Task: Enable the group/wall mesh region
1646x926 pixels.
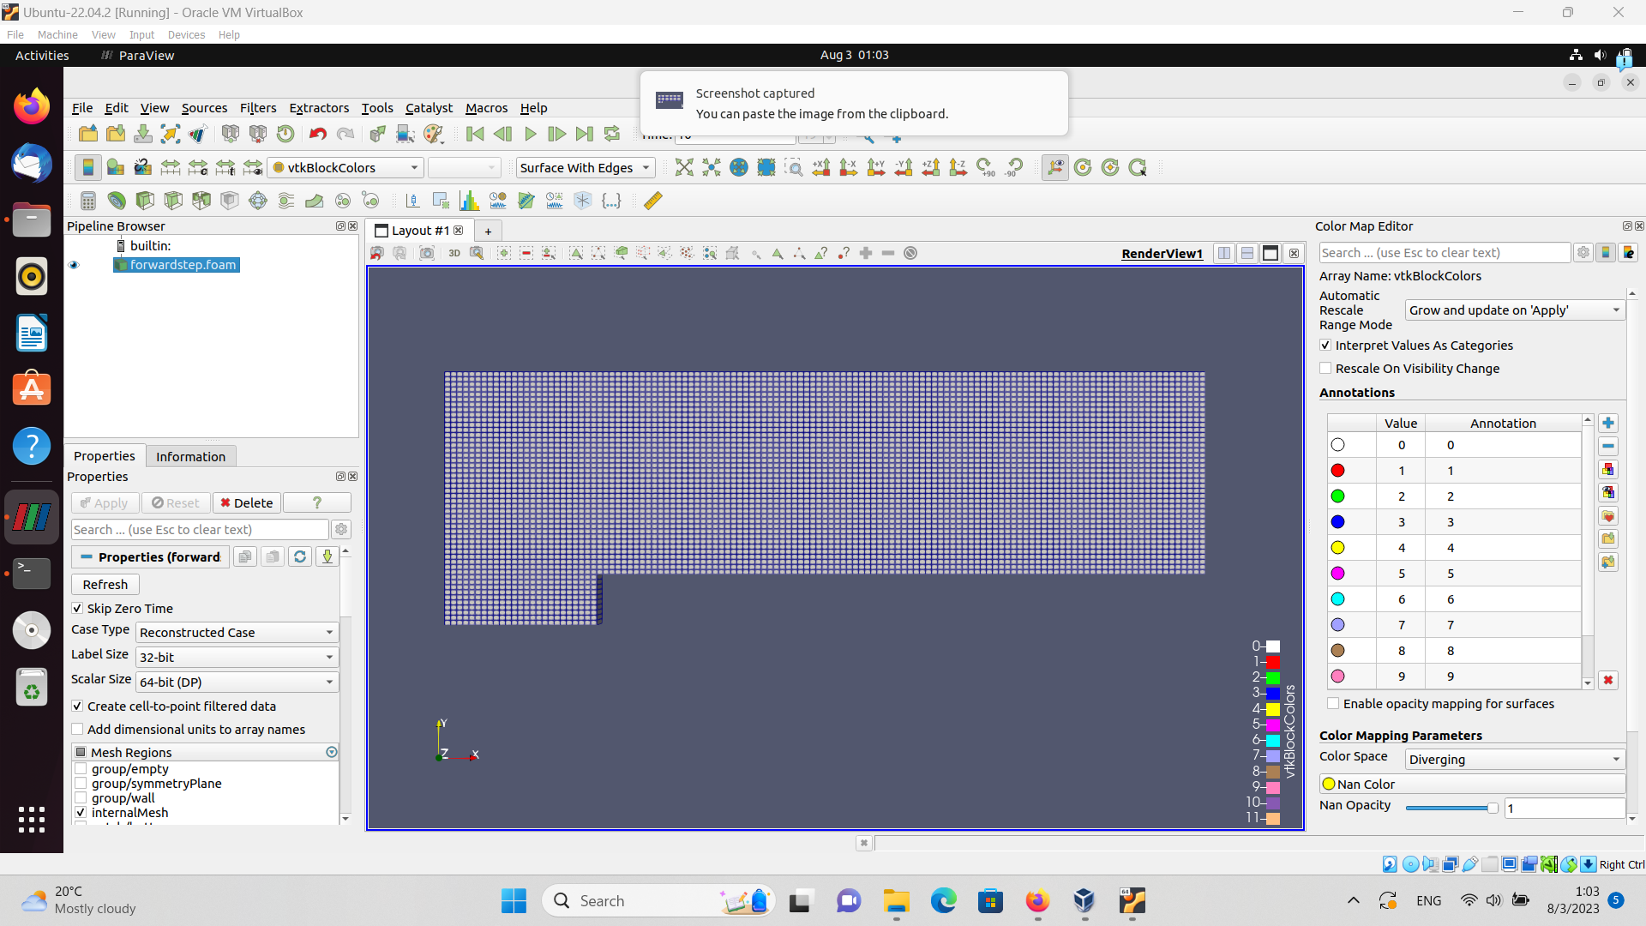Action: 81,798
